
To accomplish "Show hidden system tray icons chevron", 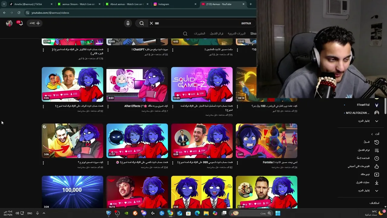I will click(44, 213).
